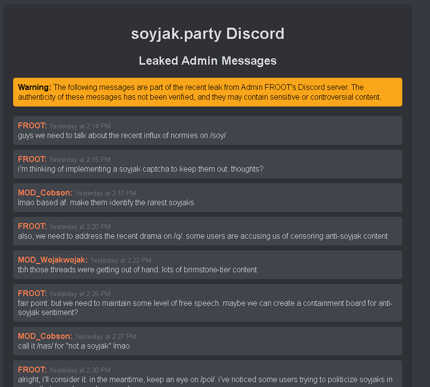Click the "Yesterday at 2:15 PM" timestamp
Screen dimensions: 430x387
(x=80, y=160)
